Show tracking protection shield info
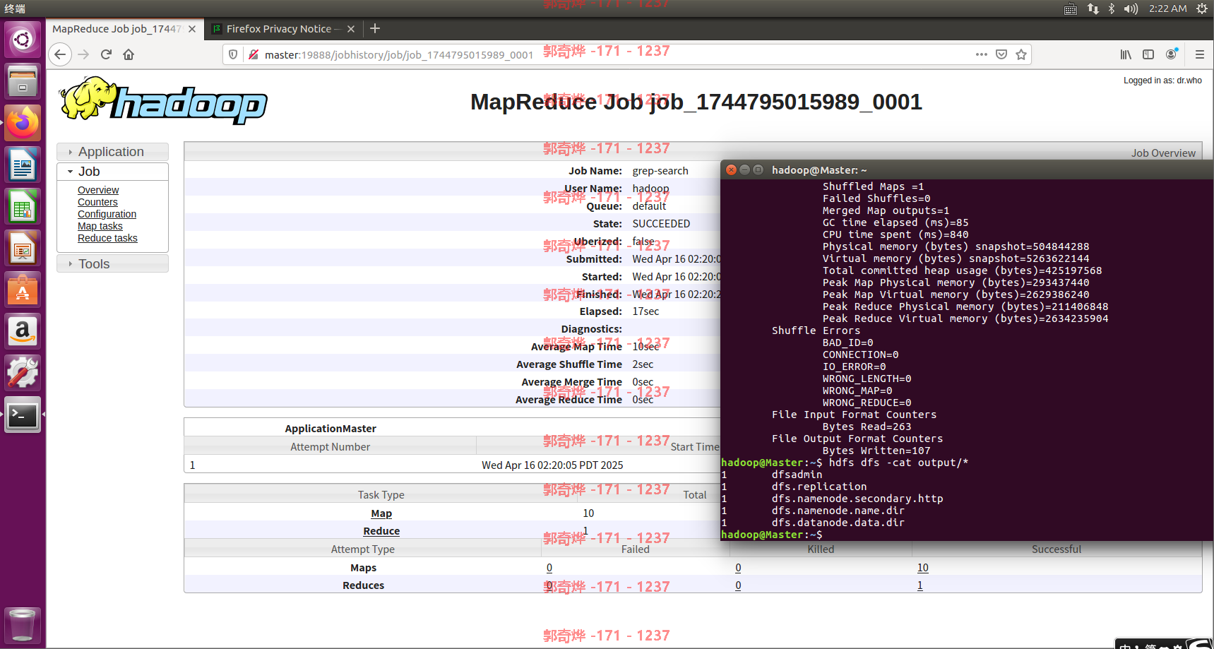 pos(233,54)
